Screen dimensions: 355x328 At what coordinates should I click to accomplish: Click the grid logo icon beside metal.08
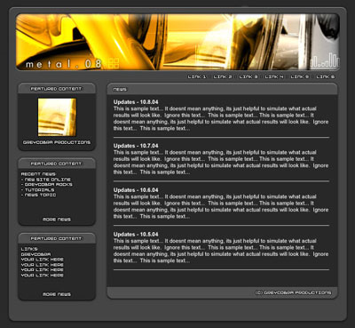114,63
